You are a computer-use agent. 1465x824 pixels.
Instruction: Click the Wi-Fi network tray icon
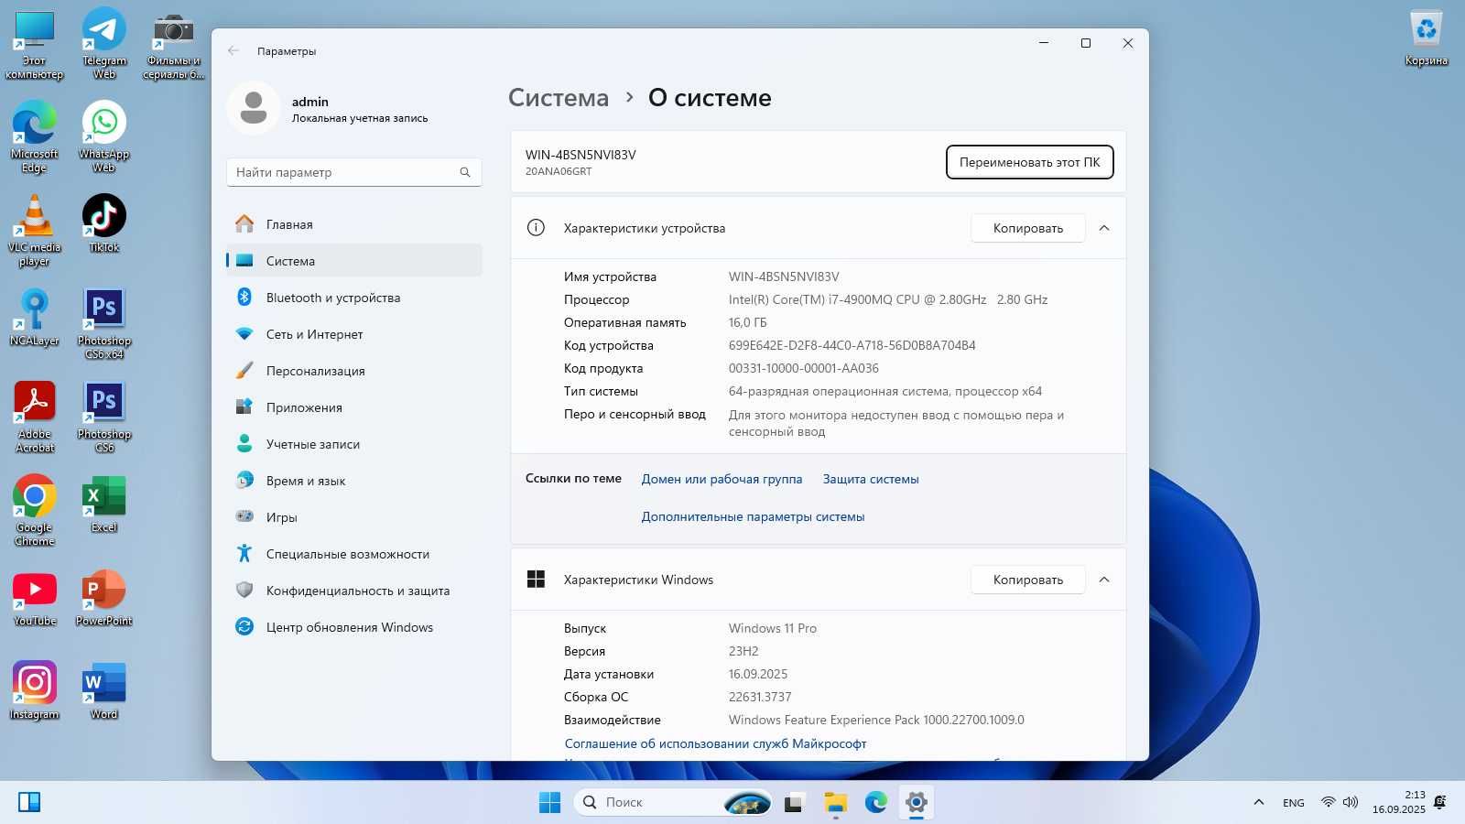click(1328, 802)
